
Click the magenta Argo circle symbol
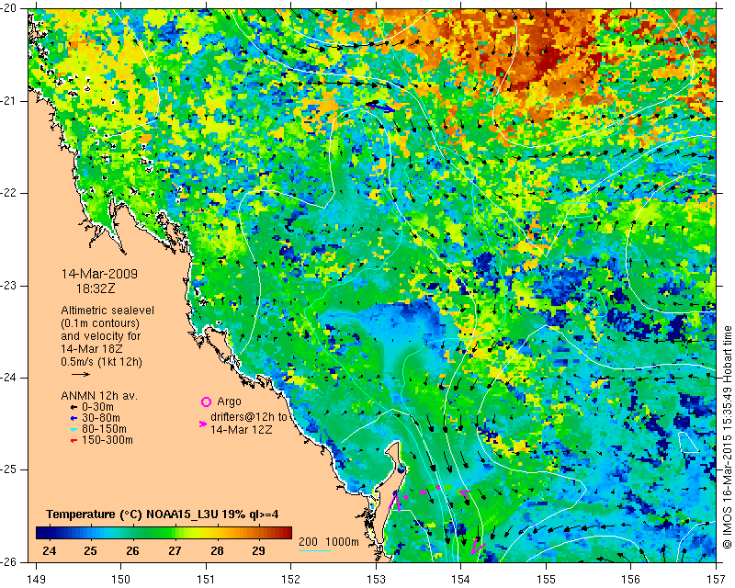tap(206, 401)
